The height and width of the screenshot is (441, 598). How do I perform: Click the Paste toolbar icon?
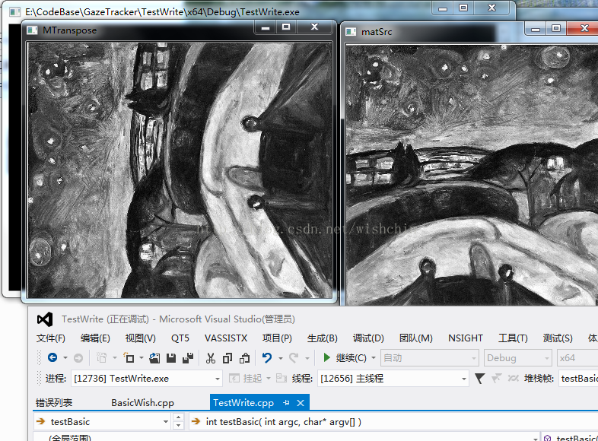pyautogui.click(x=244, y=358)
